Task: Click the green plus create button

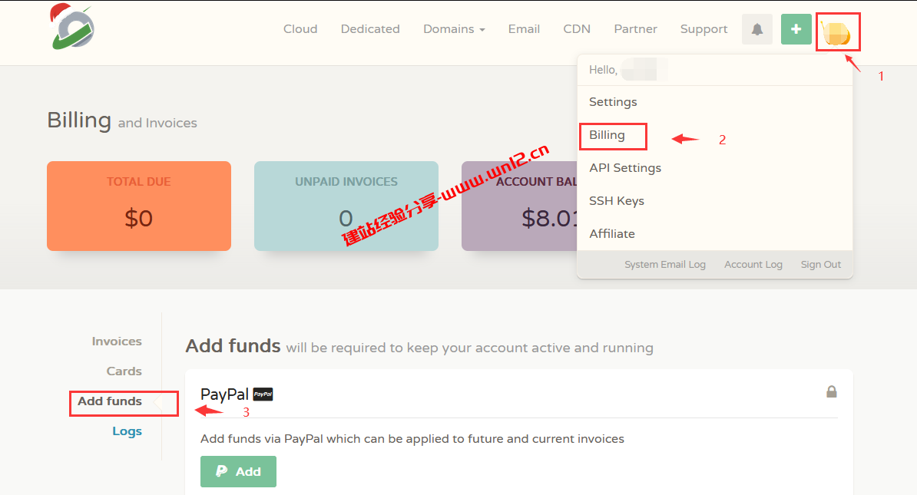Action: coord(796,29)
